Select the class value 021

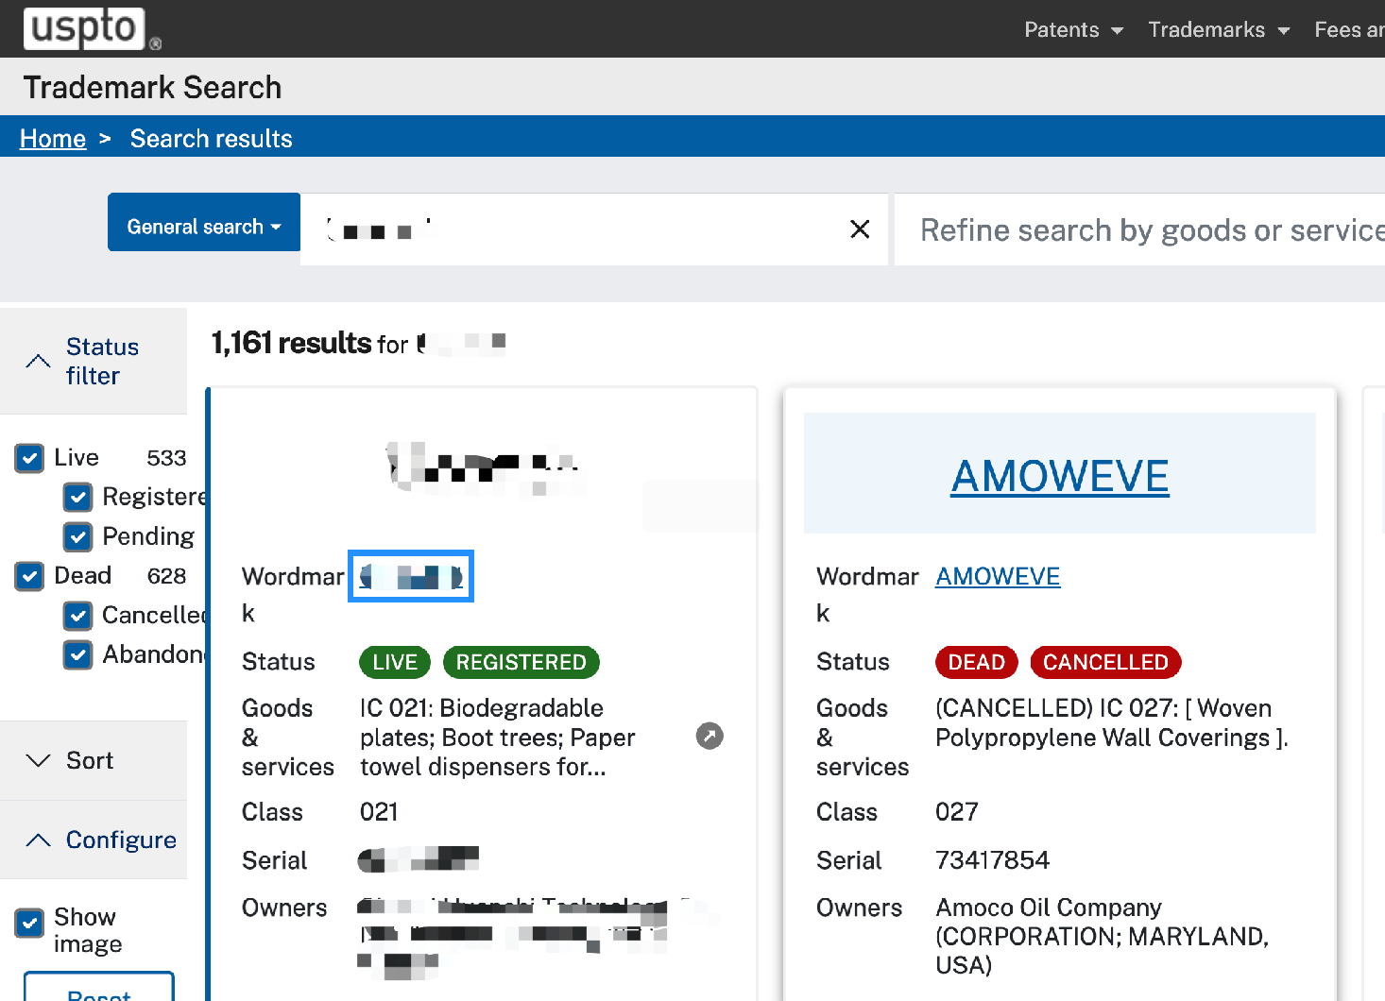click(379, 812)
